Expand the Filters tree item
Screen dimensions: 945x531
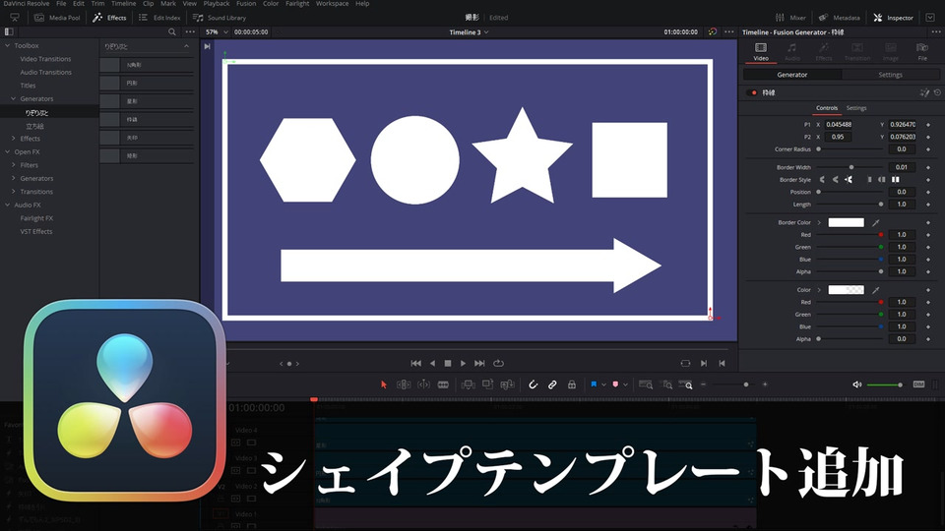13,165
